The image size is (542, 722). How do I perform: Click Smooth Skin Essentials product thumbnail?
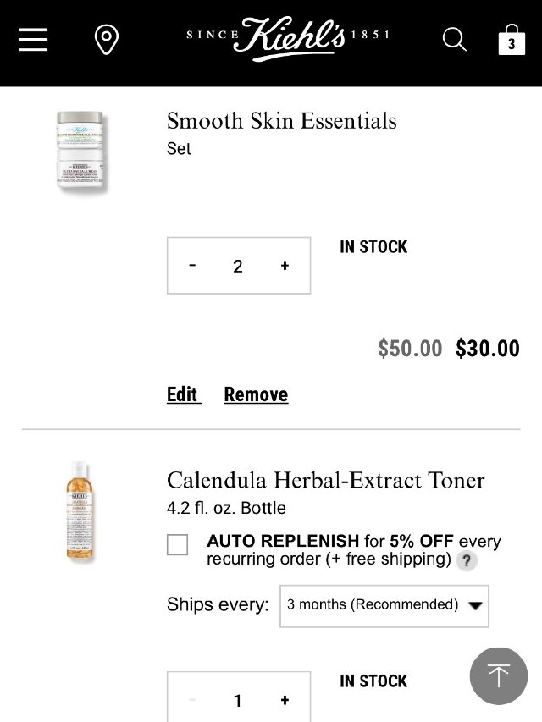point(80,152)
